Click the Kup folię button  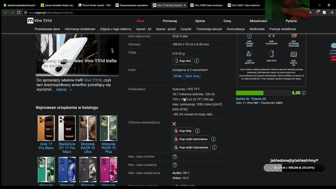[183, 131]
